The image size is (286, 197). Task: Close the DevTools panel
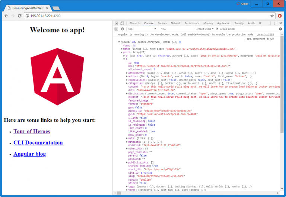[280, 23]
